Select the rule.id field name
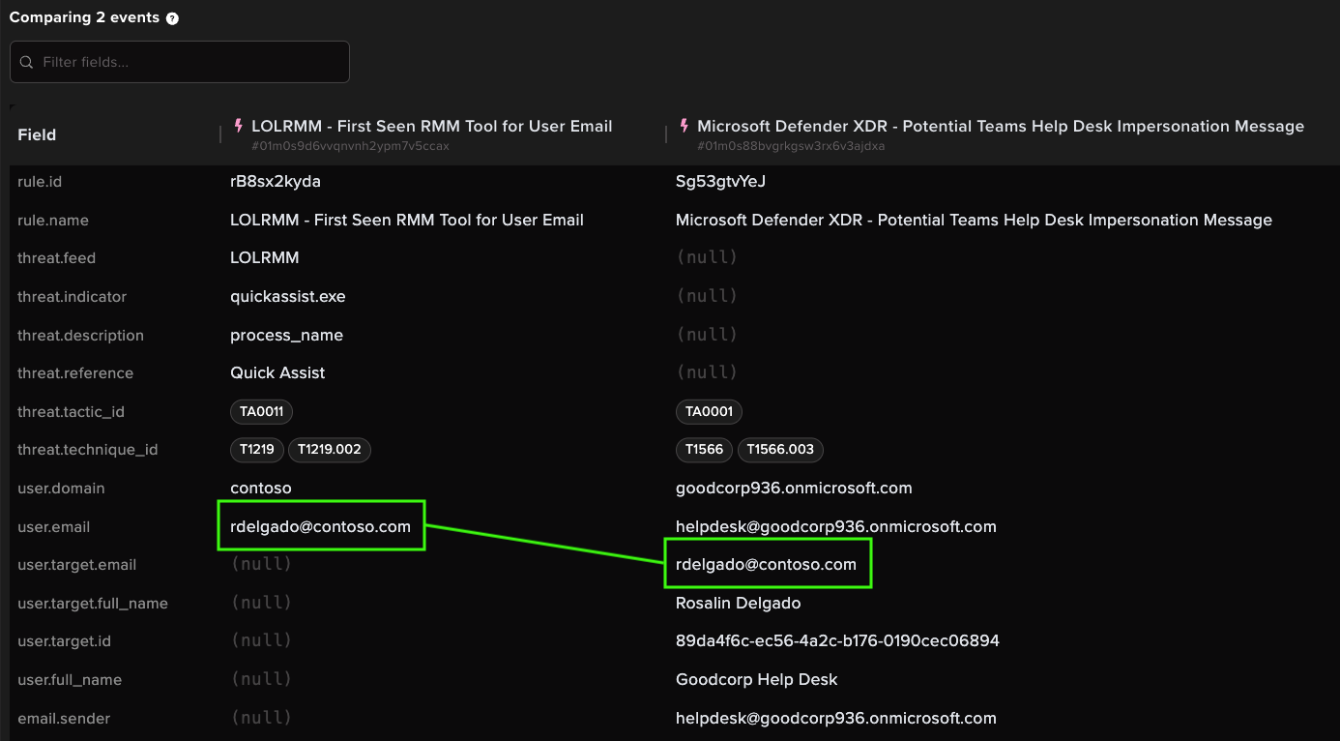The height and width of the screenshot is (741, 1340). click(40, 182)
